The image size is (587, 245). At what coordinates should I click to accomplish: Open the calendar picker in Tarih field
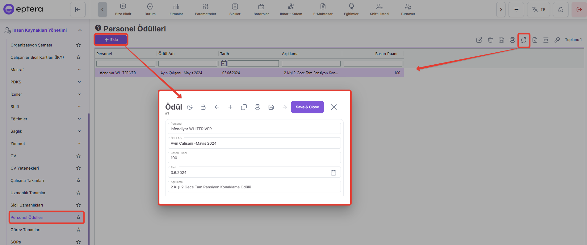click(x=333, y=173)
